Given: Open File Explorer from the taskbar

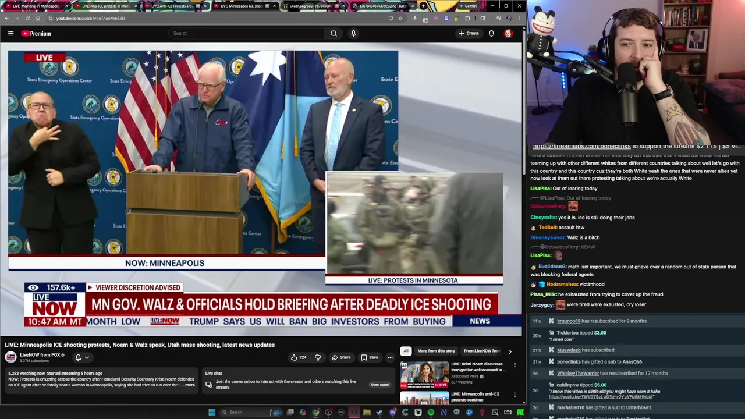Looking at the screenshot, I should pyautogui.click(x=367, y=412).
